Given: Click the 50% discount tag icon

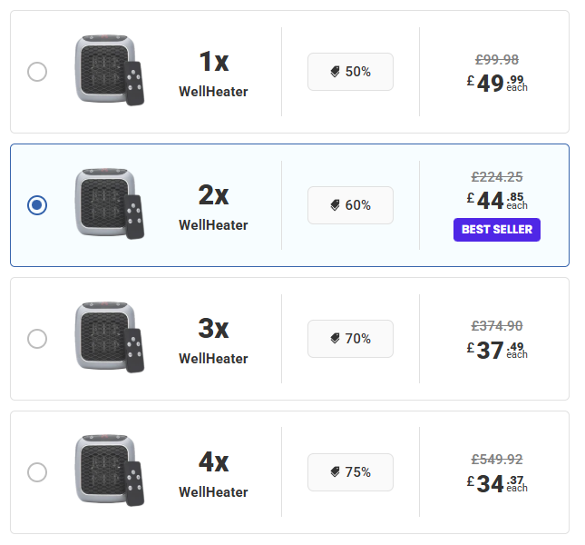Looking at the screenshot, I should pyautogui.click(x=336, y=72).
